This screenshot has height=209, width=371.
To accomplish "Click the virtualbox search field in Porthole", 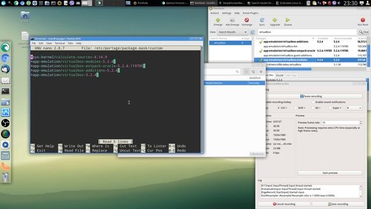I will [307, 32].
